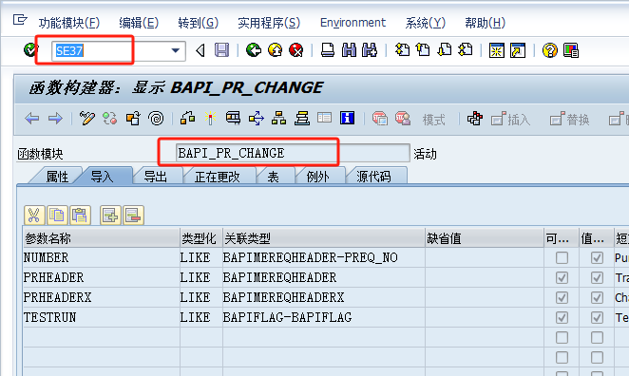Click the Check syntax icon
The height and width of the screenshot is (376, 629).
[x=187, y=119]
